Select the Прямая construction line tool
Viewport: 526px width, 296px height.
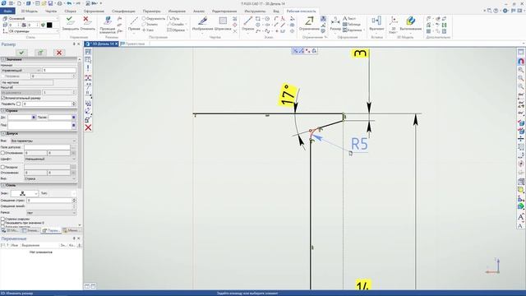click(x=134, y=24)
